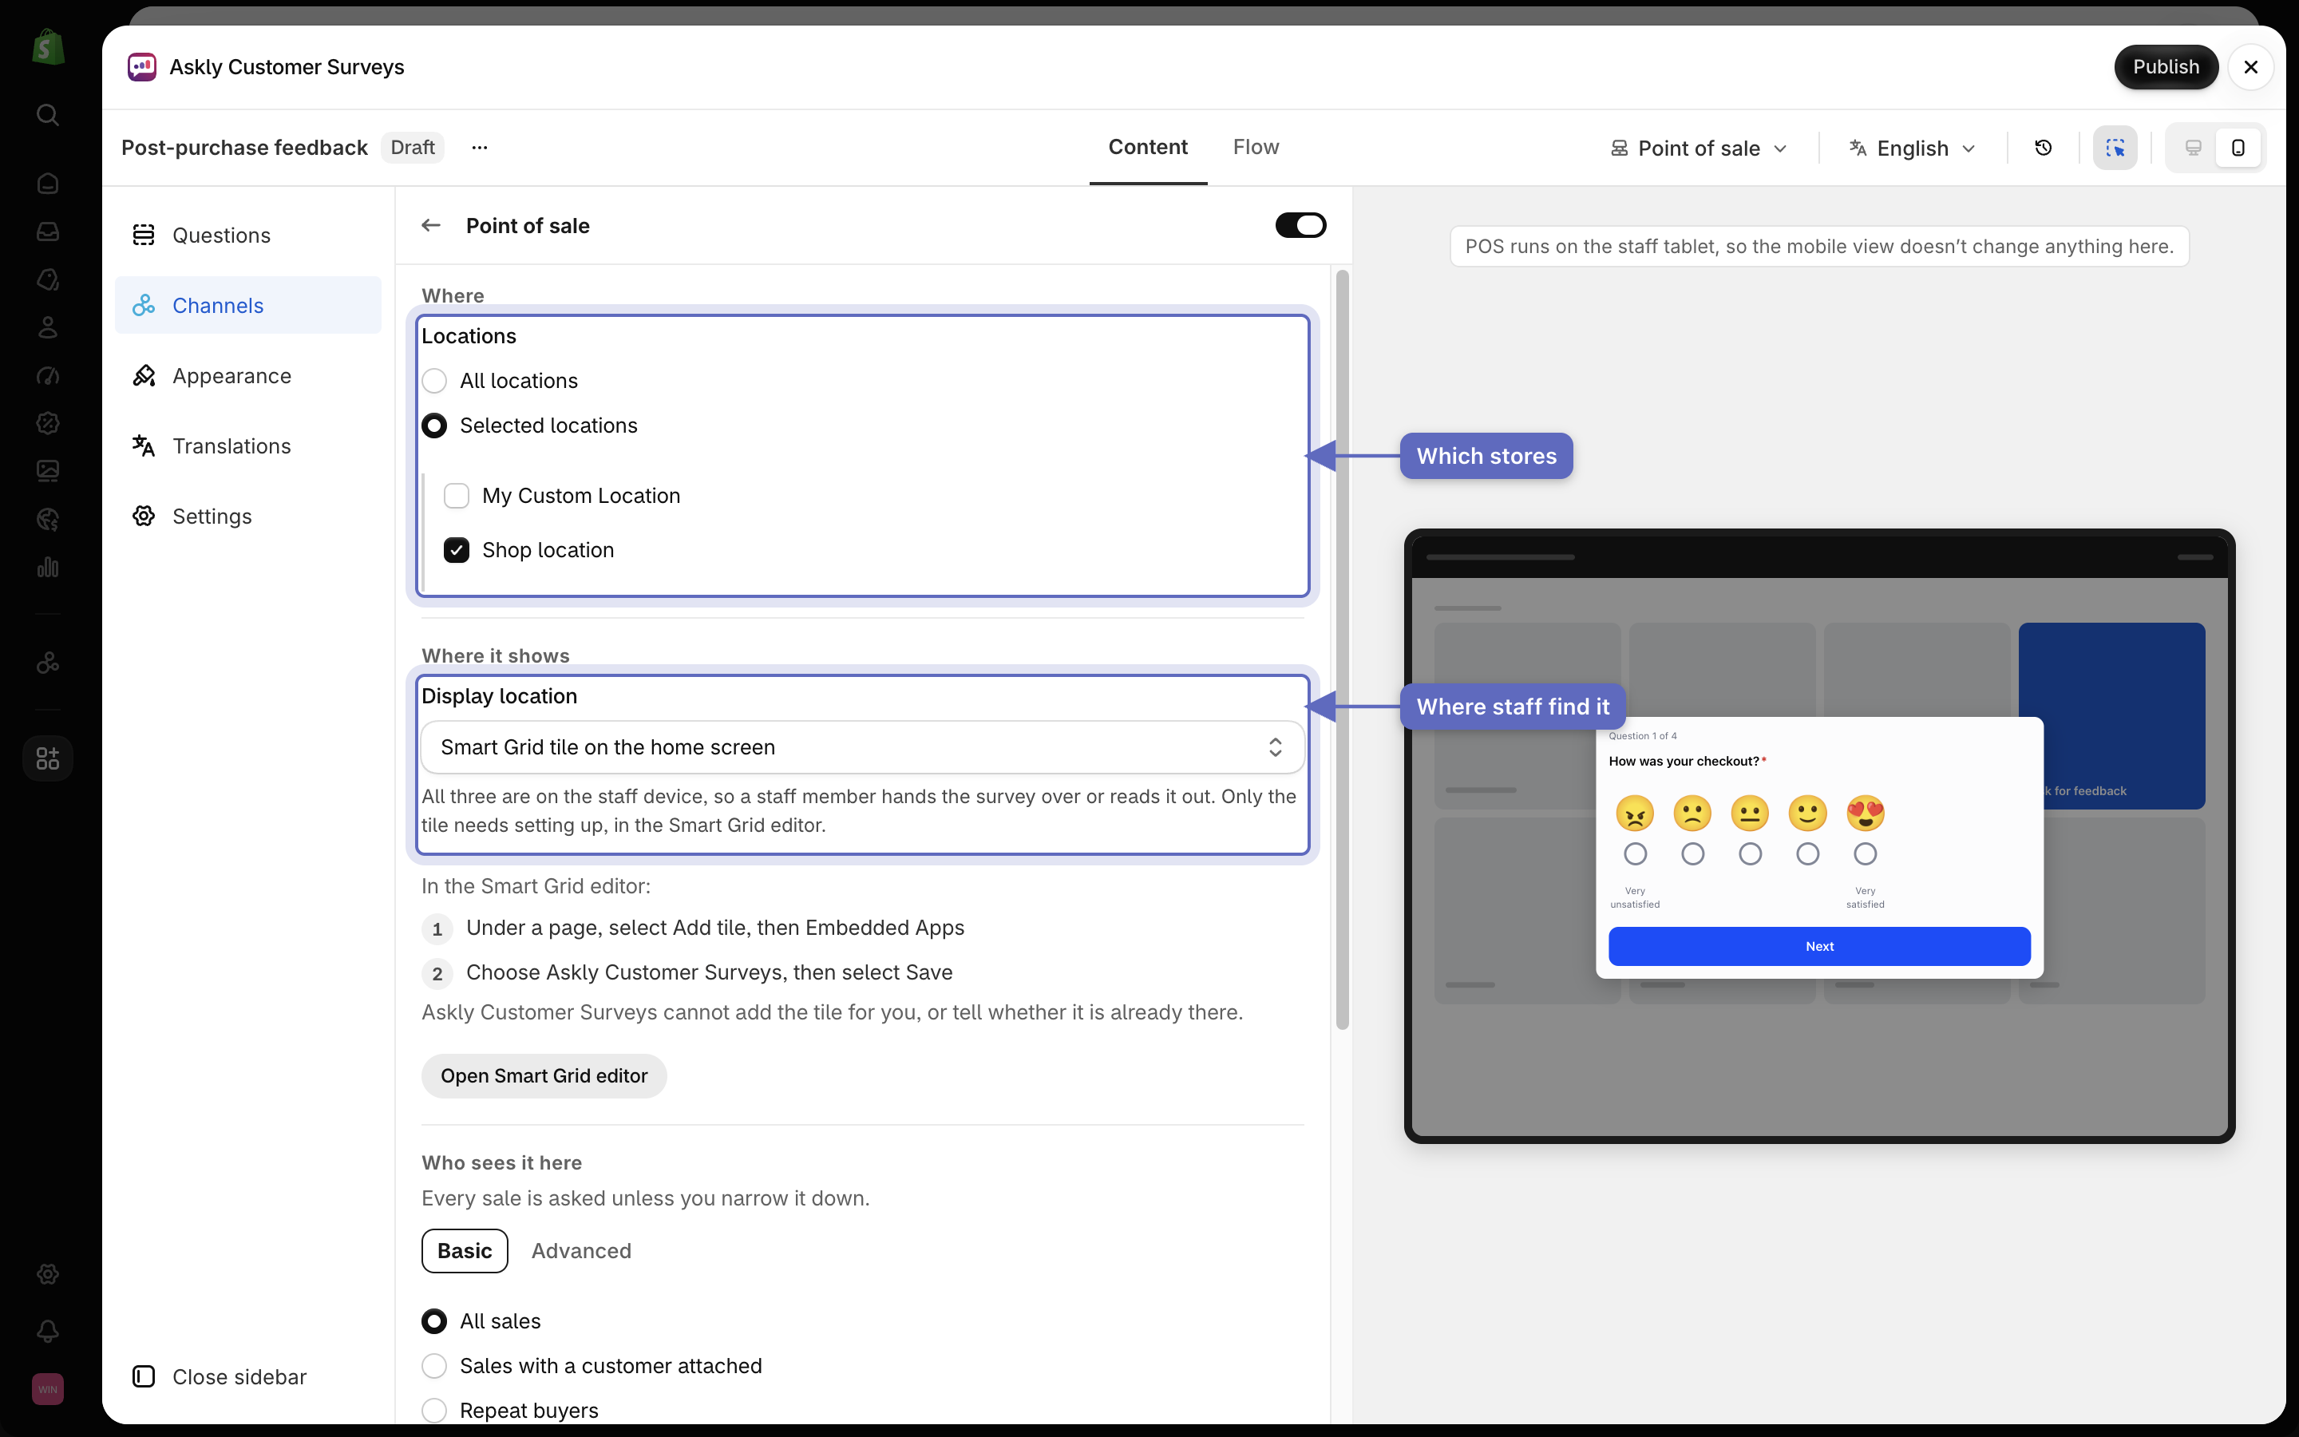Viewport: 2299px width, 1437px height.
Task: Click the Draft status badge
Action: 412,148
